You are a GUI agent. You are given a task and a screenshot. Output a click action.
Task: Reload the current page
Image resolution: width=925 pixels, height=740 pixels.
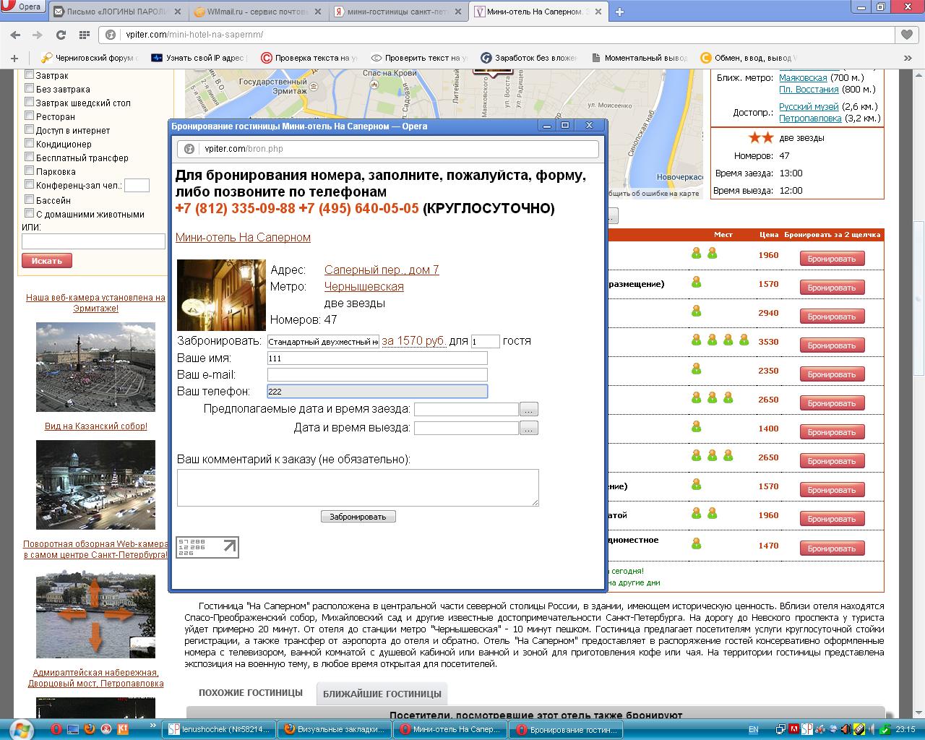[61, 35]
